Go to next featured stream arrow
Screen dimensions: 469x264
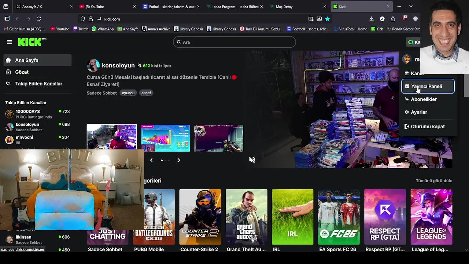(x=179, y=160)
